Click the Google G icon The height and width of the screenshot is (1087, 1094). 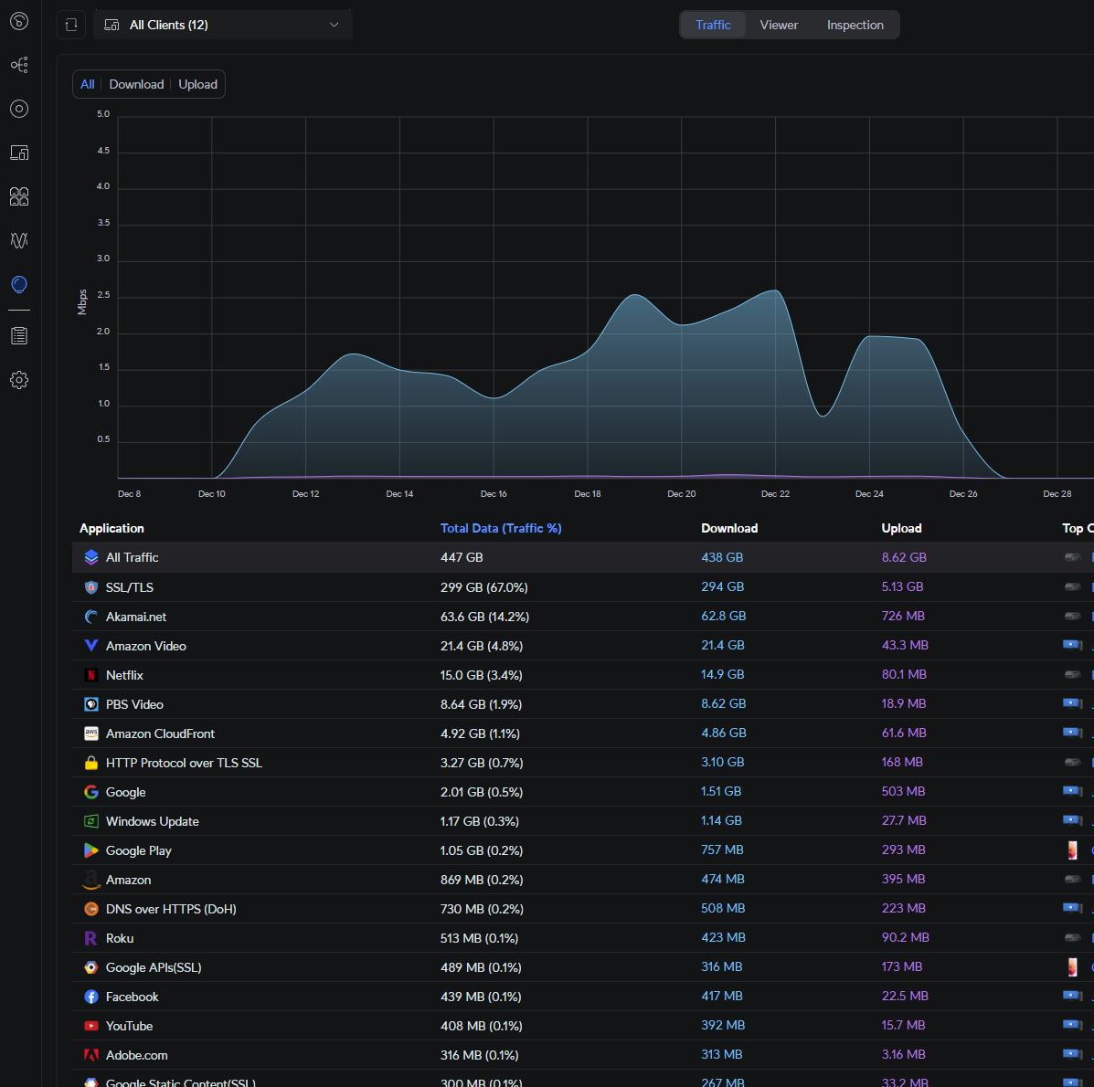coord(90,792)
